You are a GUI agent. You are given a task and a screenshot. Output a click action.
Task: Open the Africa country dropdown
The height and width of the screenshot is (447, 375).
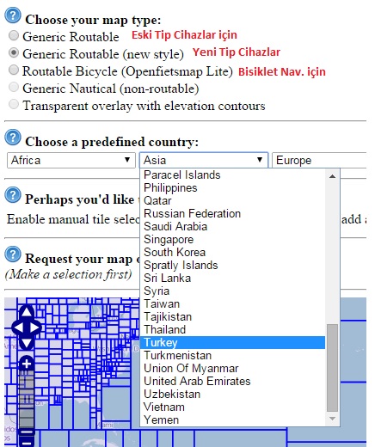(71, 160)
